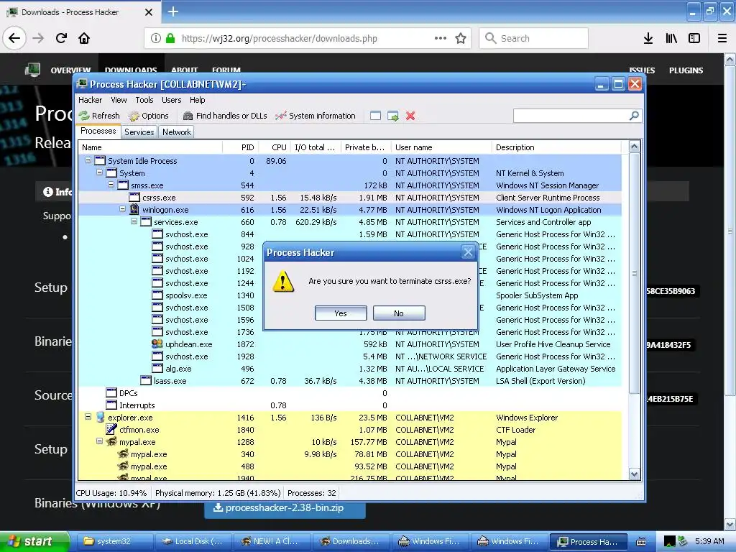
Task: Open the Help menu
Action: click(x=197, y=100)
